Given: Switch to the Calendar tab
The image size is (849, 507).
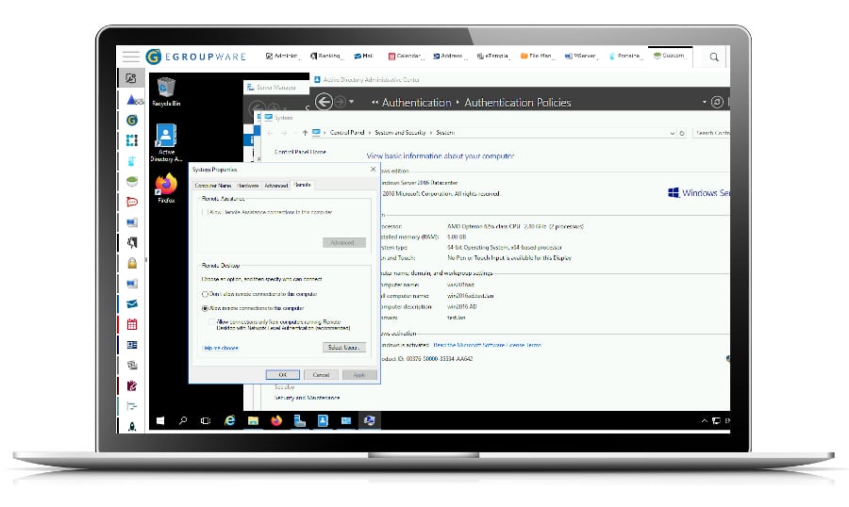Looking at the screenshot, I should tap(405, 56).
